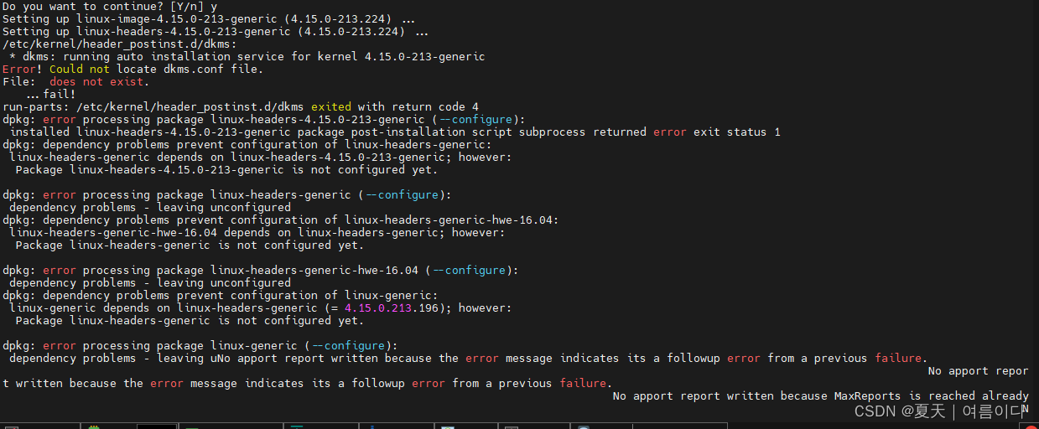Screen dimensions: 1039x429
Task: Click the yellow "Could not" warning text
Action: pyautogui.click(x=79, y=69)
